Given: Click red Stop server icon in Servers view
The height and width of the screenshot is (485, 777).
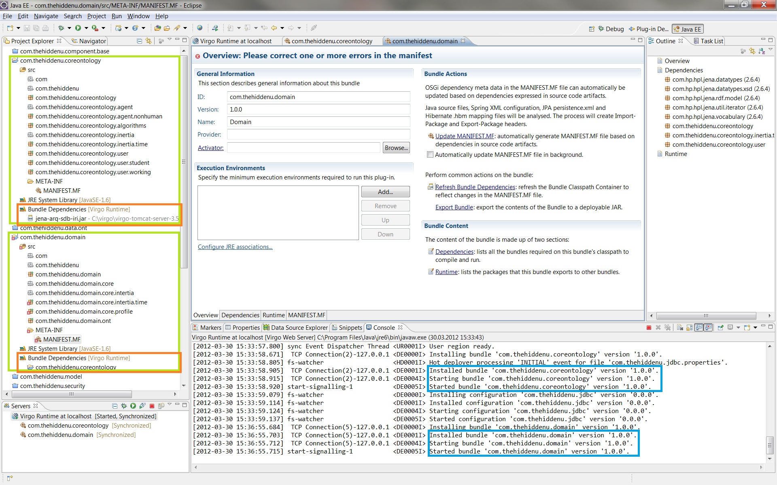Looking at the screenshot, I should [x=152, y=406].
